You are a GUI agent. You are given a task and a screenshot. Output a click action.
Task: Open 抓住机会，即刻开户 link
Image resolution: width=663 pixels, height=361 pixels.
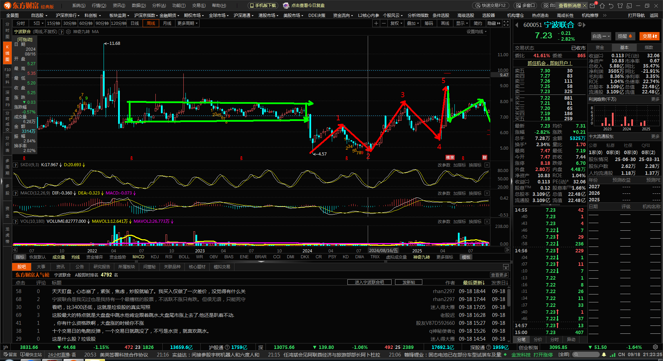[550, 63]
